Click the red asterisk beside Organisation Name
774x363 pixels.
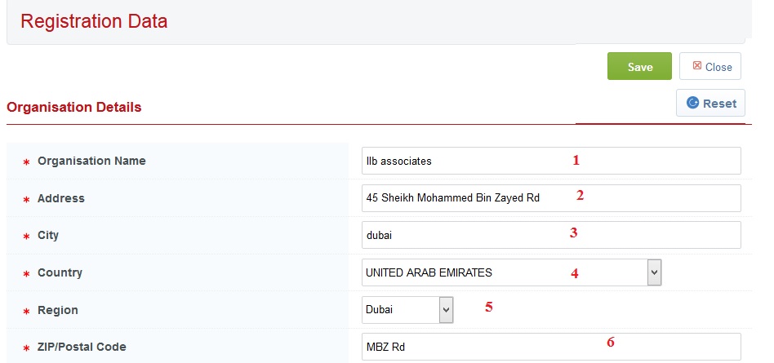tap(26, 162)
